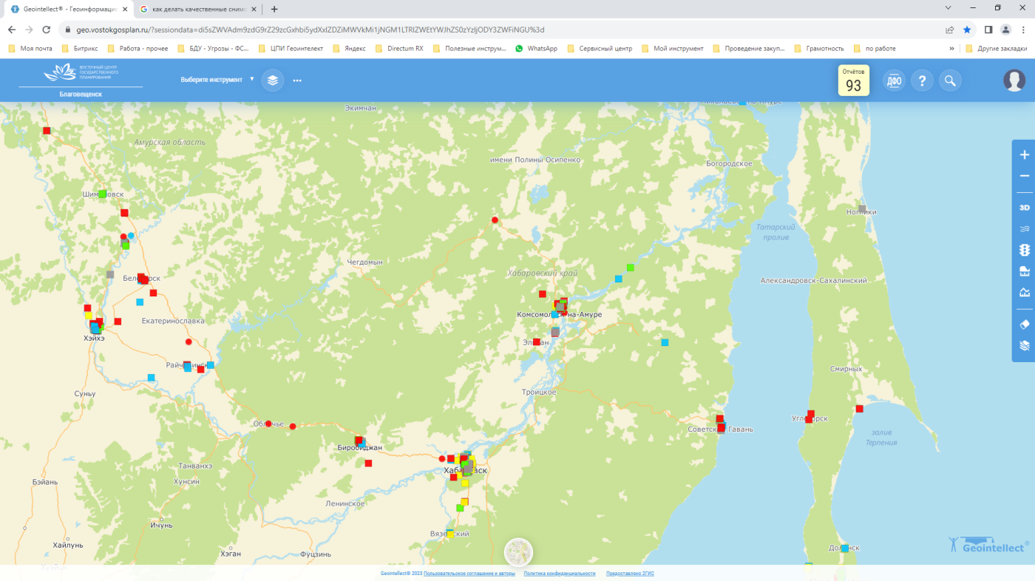Open "Directum RX" bookmark folder
Image resolution: width=1035 pixels, height=581 pixels.
pos(400,48)
